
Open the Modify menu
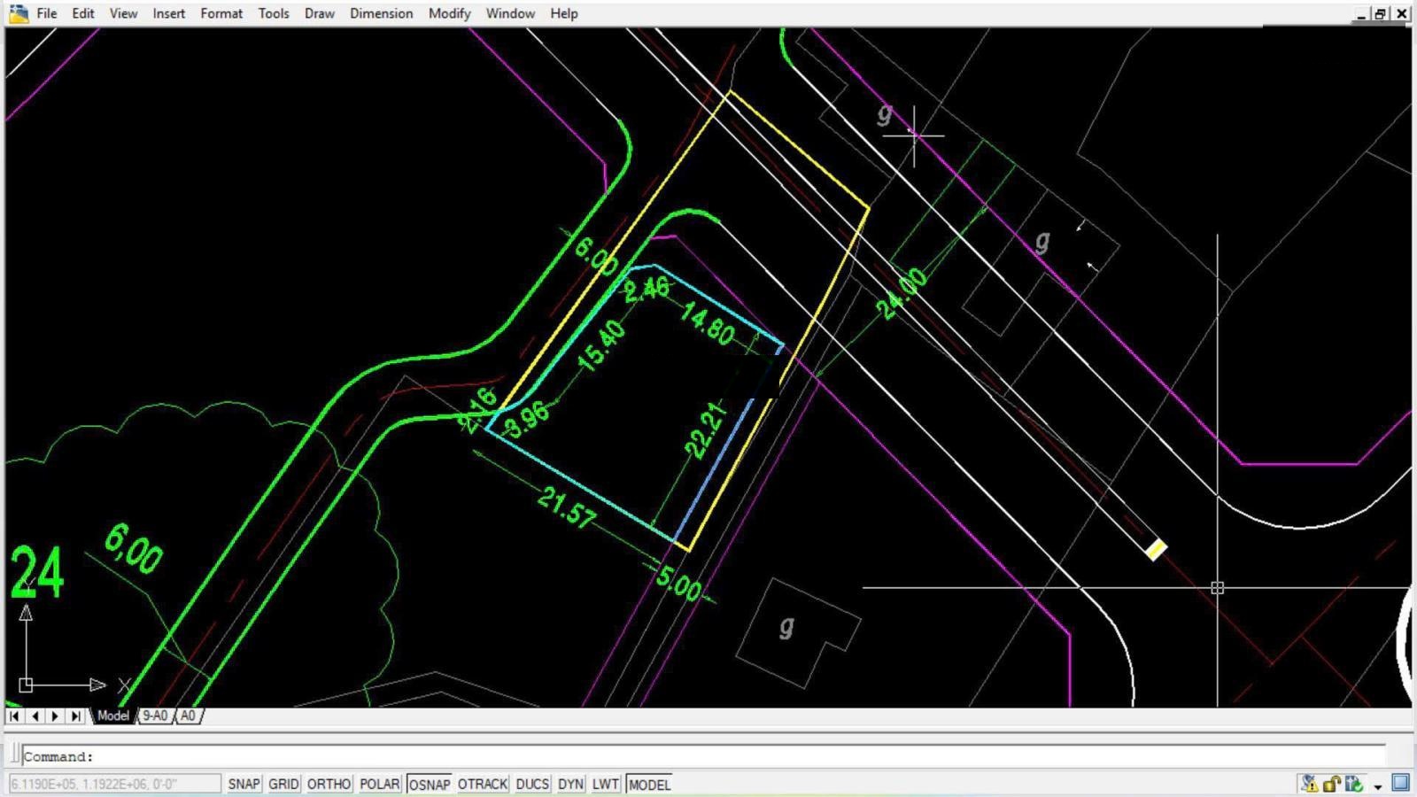pos(449,13)
